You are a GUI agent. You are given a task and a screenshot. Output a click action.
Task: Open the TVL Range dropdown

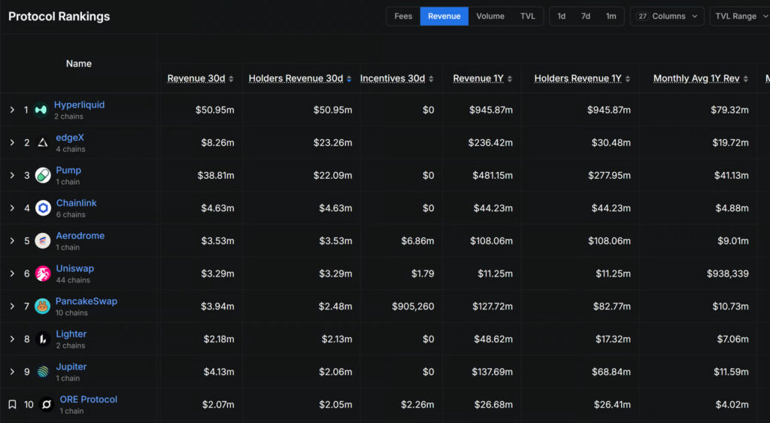click(x=740, y=17)
